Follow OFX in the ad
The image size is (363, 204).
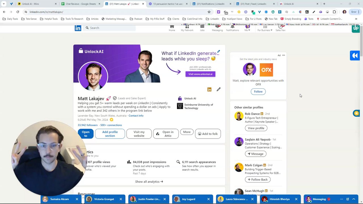coord(258,92)
